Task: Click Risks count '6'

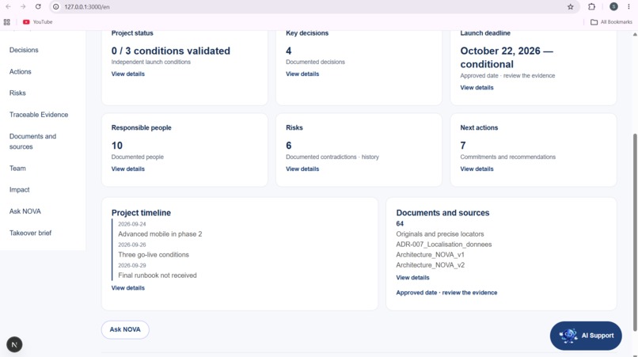Action: (x=288, y=146)
